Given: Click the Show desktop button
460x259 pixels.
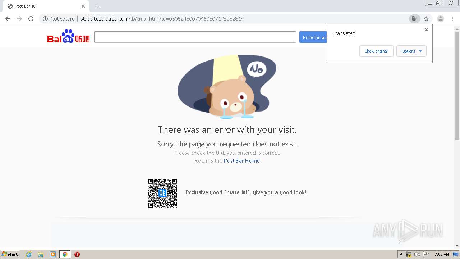Looking at the screenshot, I should (456, 254).
